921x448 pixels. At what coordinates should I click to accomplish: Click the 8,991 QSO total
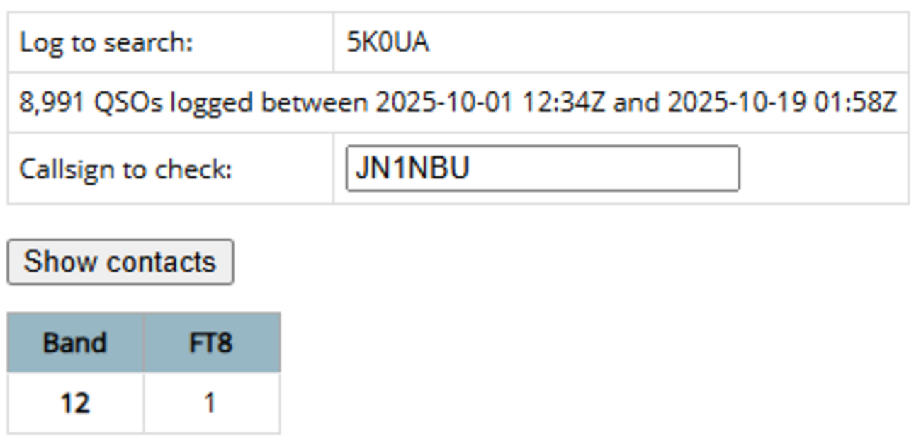pyautogui.click(x=52, y=103)
